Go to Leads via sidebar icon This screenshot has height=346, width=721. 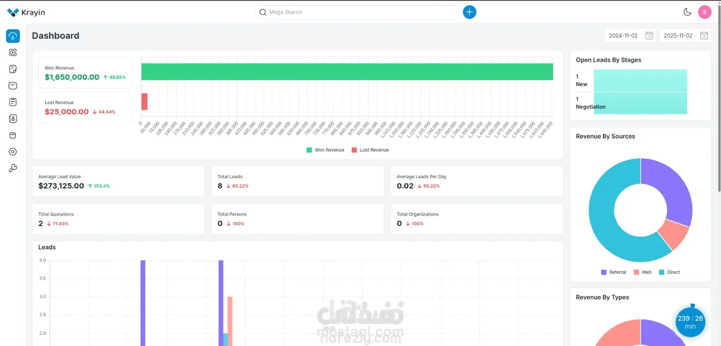coord(13,52)
